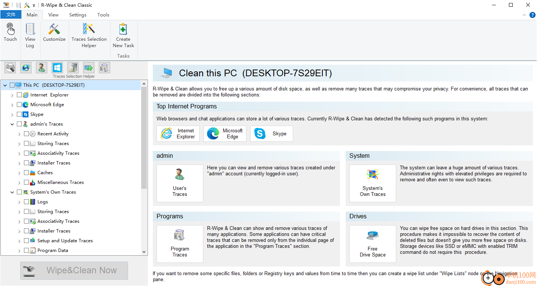Viewport: 537px width, 286px height.
Task: Check the Recent Activity checkbox
Action: 26,134
